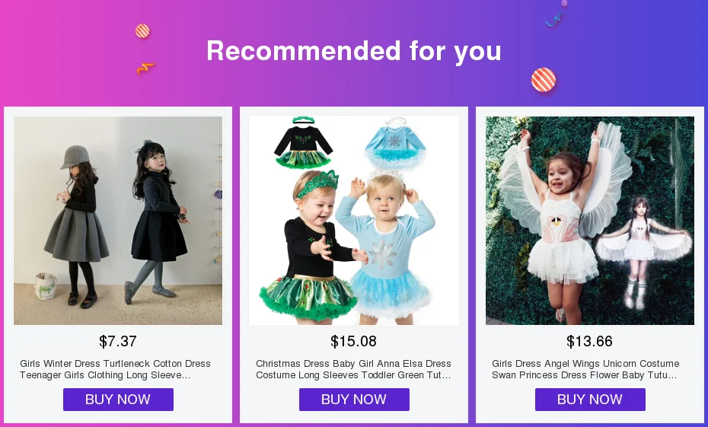Open the Anna Elsa baby dress product photo

point(354,221)
